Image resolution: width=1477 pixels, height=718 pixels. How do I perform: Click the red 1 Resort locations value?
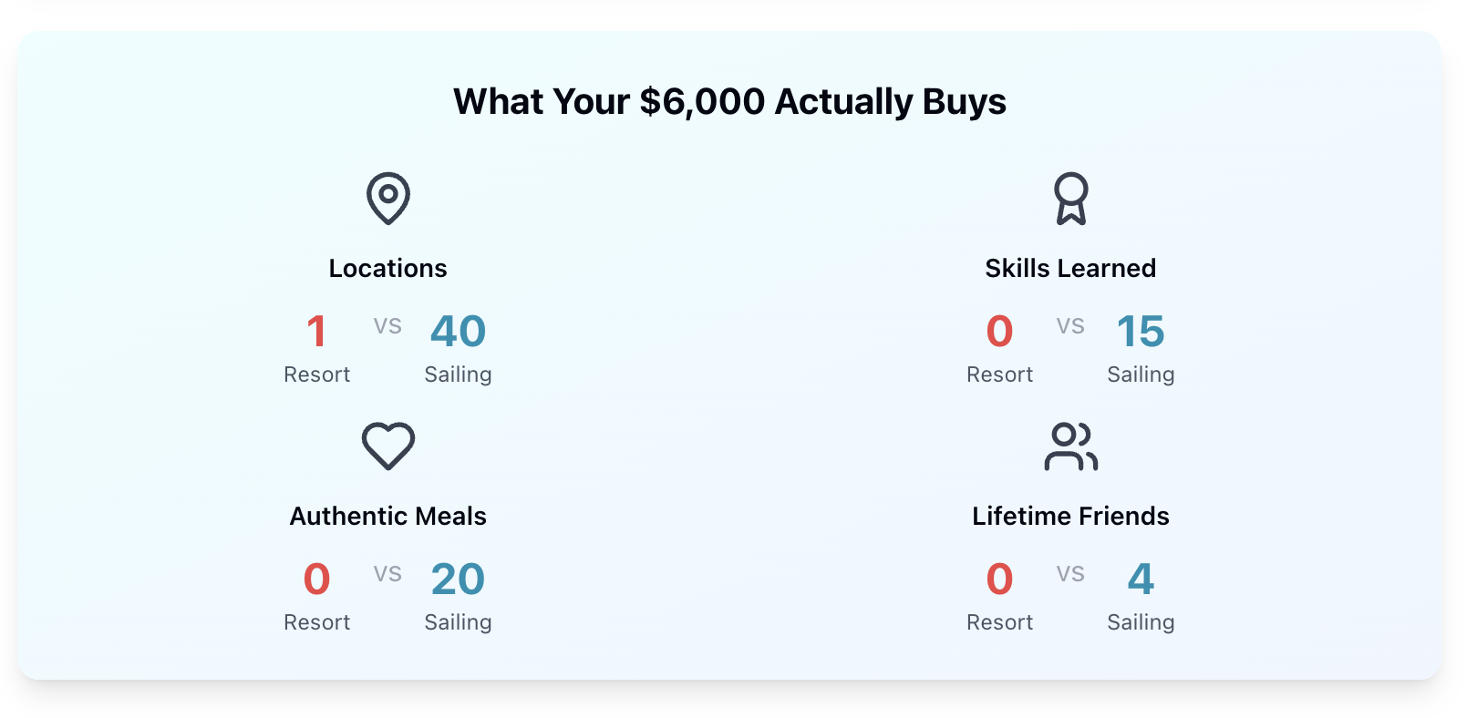316,331
